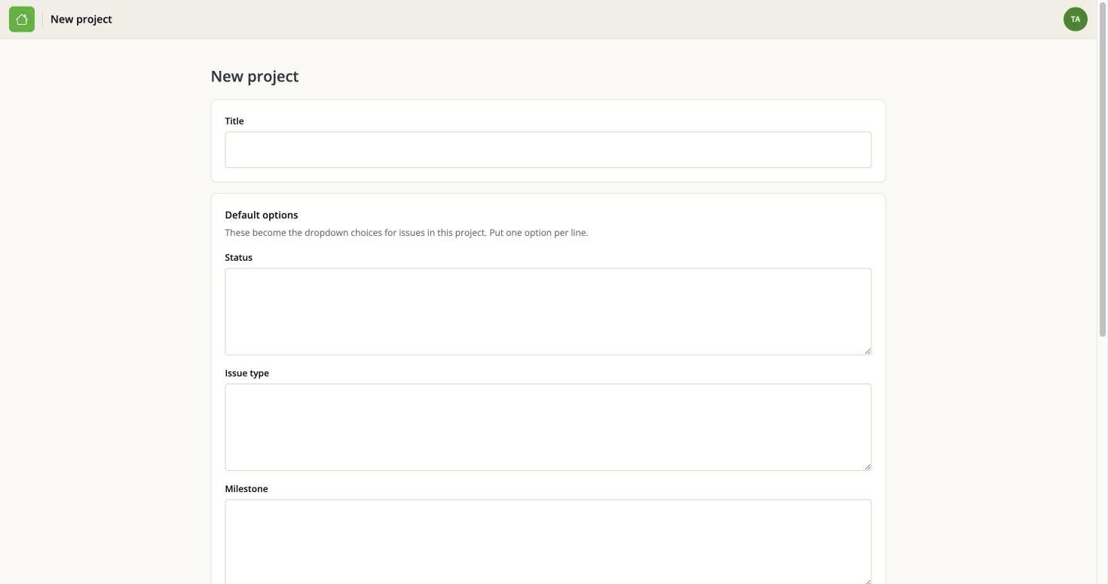Click into the Status options textarea
This screenshot has height=584, width=1108.
coord(548,311)
